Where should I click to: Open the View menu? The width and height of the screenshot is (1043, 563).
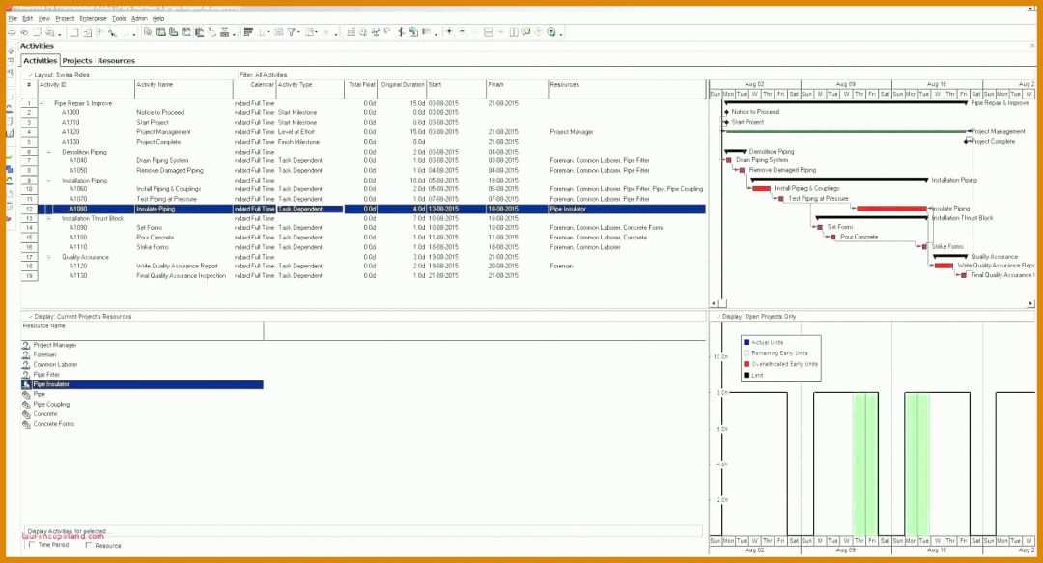pos(43,18)
